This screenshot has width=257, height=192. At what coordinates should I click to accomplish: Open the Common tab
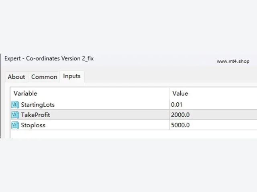[x=44, y=77]
